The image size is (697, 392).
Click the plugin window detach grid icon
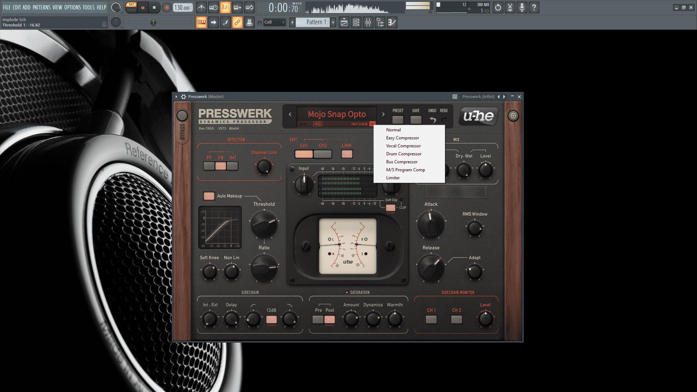coord(455,97)
